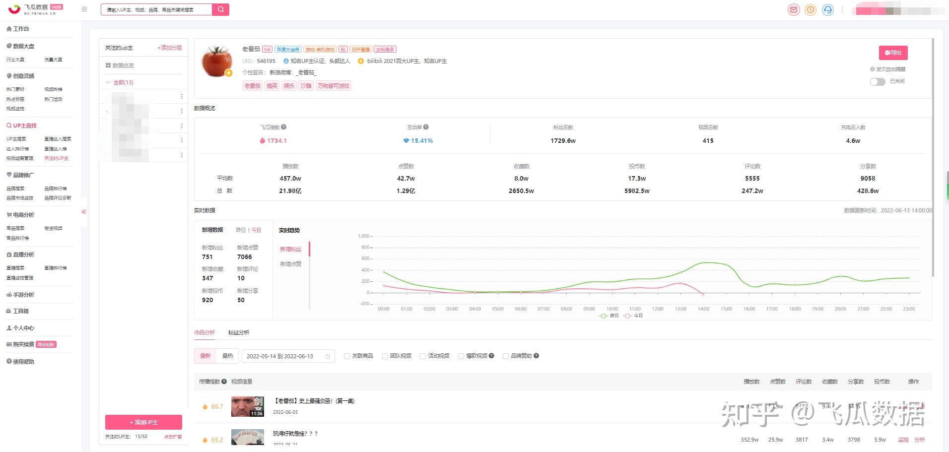Image resolution: width=949 pixels, height=452 pixels.
Task: Open 品牌搜索 in the sidebar
Action: tap(15, 189)
